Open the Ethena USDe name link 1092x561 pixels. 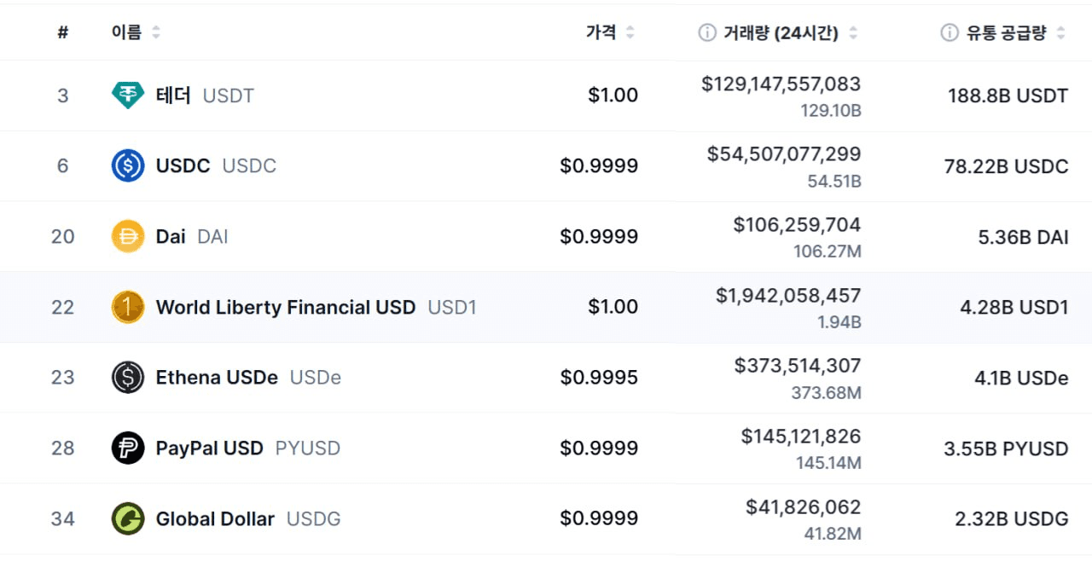coord(217,377)
